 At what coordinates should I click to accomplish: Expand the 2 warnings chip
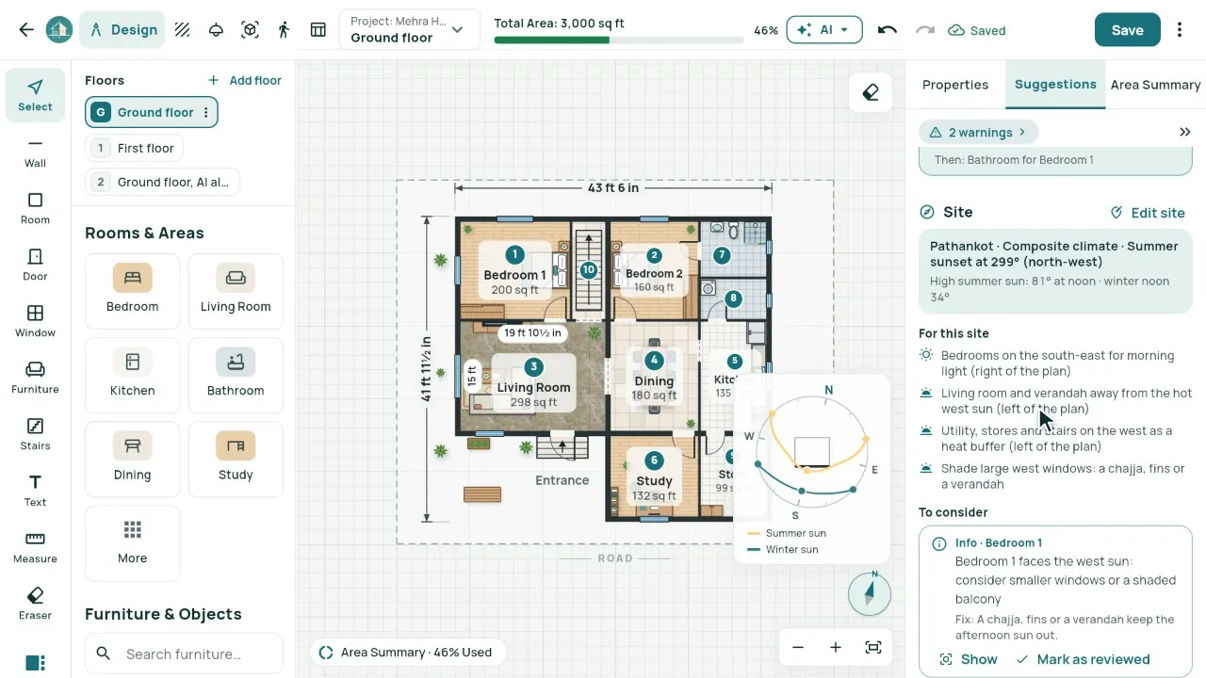click(978, 133)
